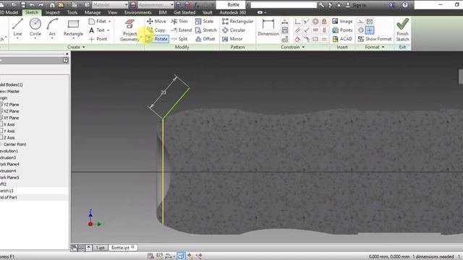The height and width of the screenshot is (260, 463).
Task: Toggle Centerline format option
Action: [360, 30]
